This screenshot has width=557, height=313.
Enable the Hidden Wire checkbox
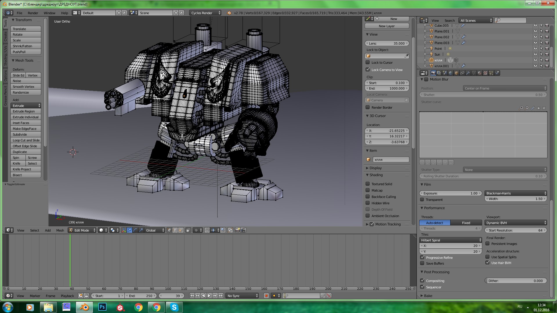point(368,203)
